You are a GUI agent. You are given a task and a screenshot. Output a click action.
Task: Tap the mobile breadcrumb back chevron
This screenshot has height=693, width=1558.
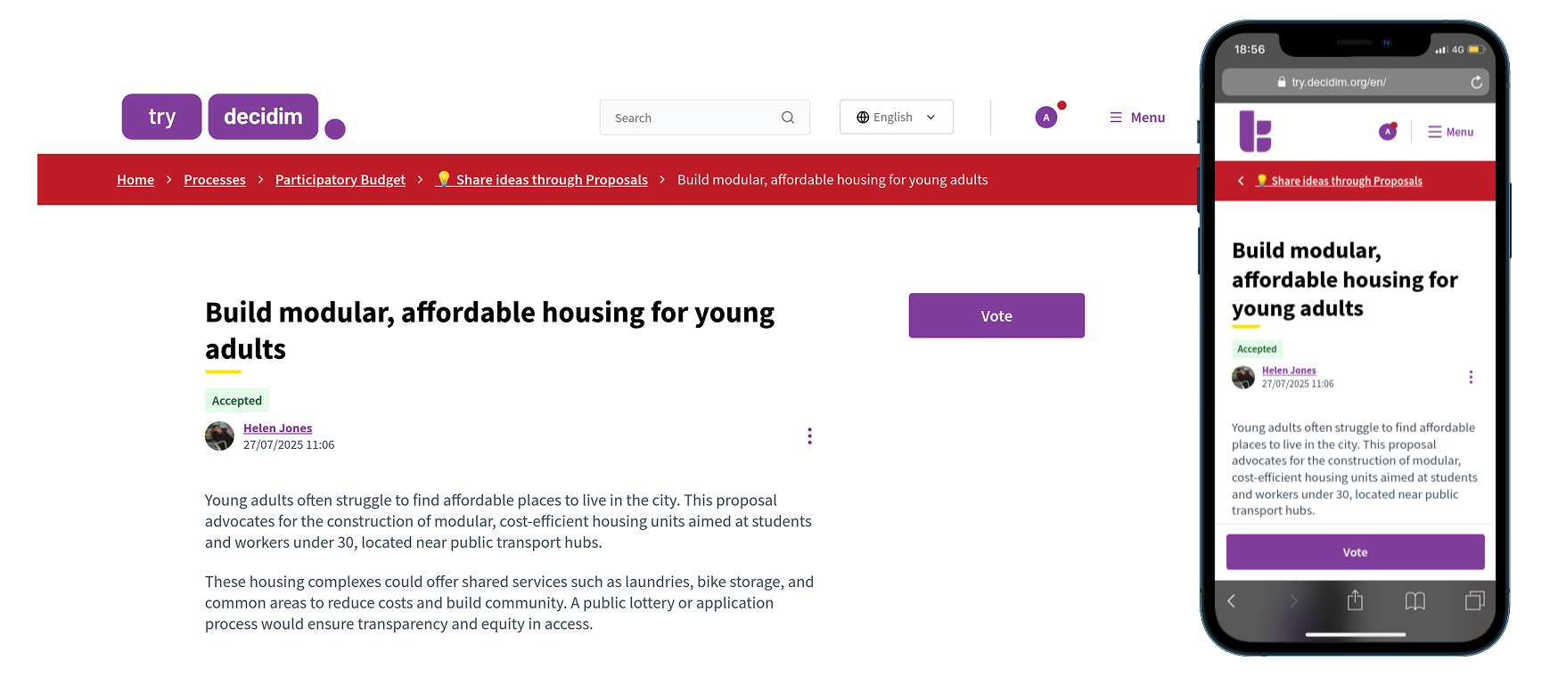[x=1241, y=181]
